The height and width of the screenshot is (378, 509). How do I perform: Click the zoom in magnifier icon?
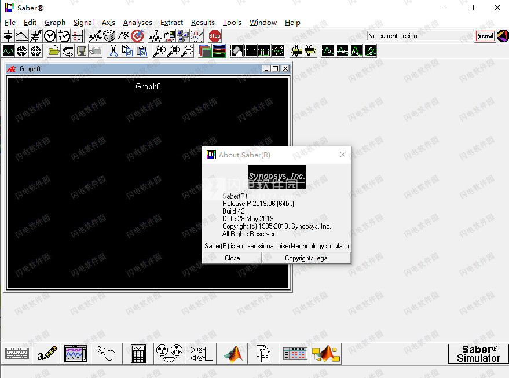(x=159, y=52)
